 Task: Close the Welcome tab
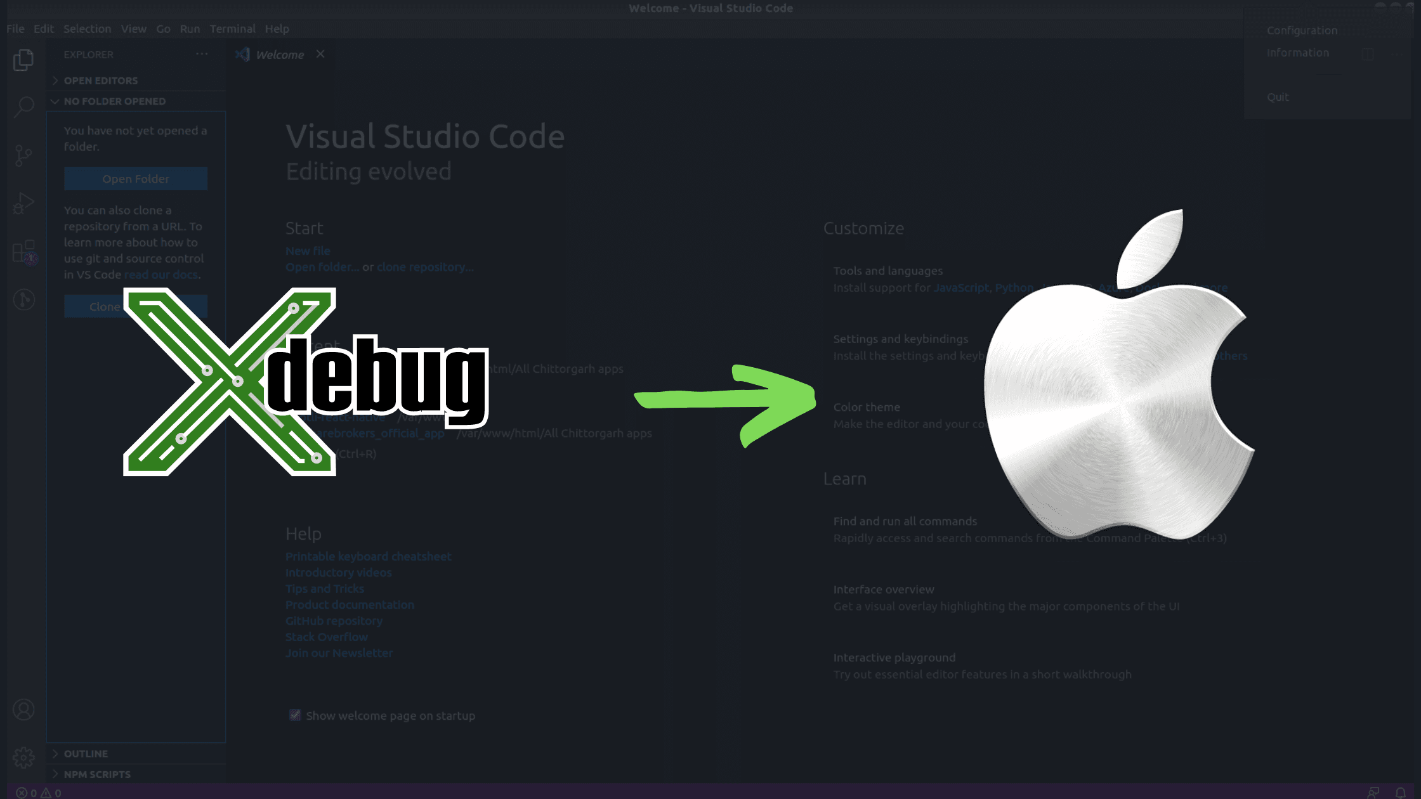[320, 54]
